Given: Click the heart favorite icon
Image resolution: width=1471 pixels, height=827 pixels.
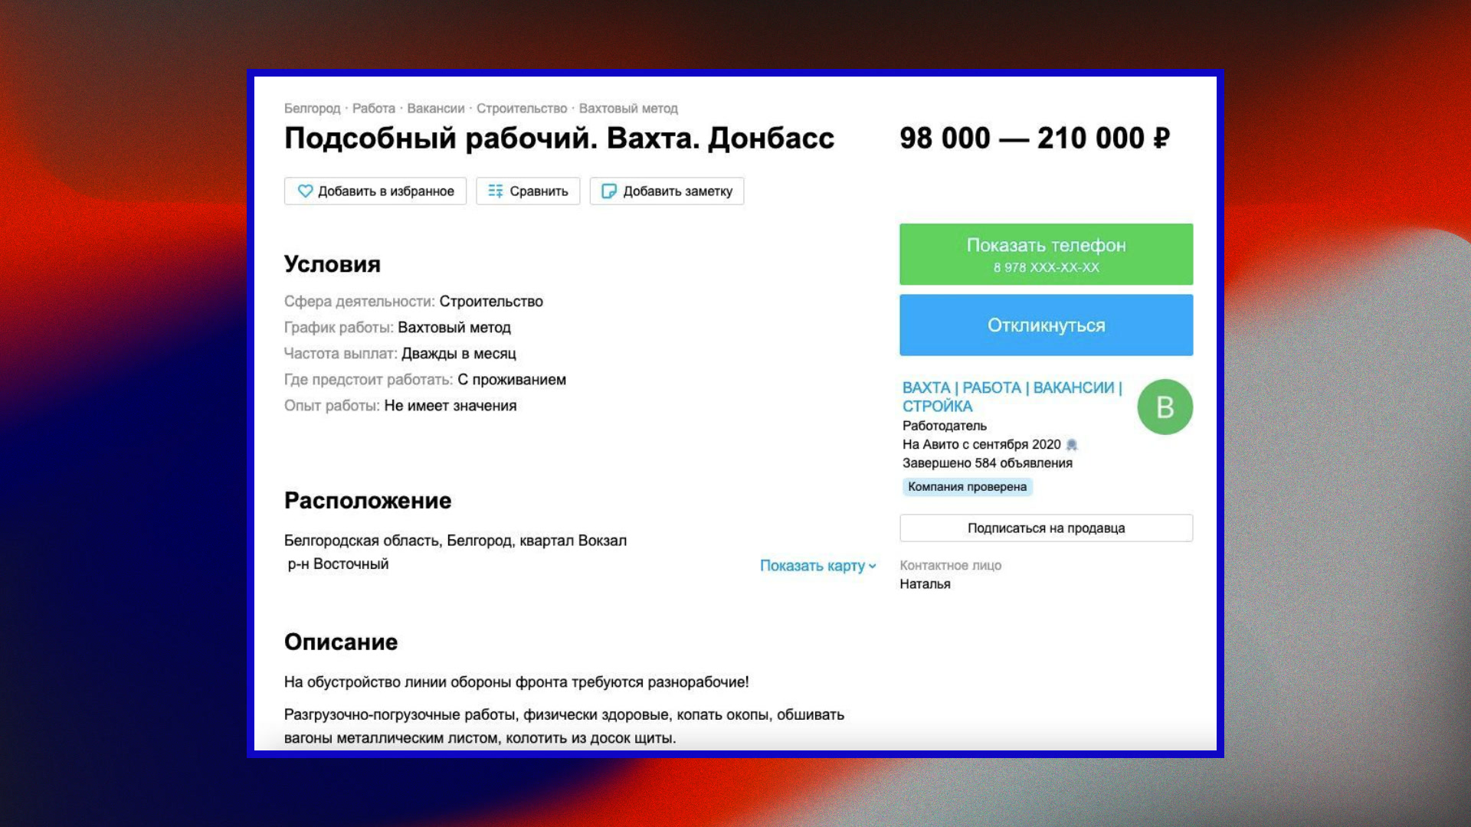Looking at the screenshot, I should [305, 191].
